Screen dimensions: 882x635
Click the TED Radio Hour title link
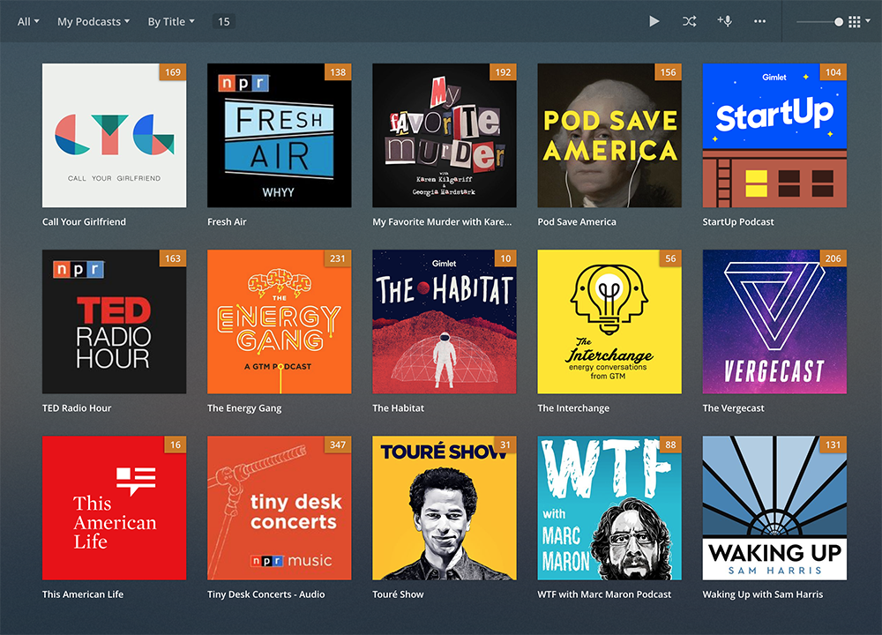(x=77, y=408)
